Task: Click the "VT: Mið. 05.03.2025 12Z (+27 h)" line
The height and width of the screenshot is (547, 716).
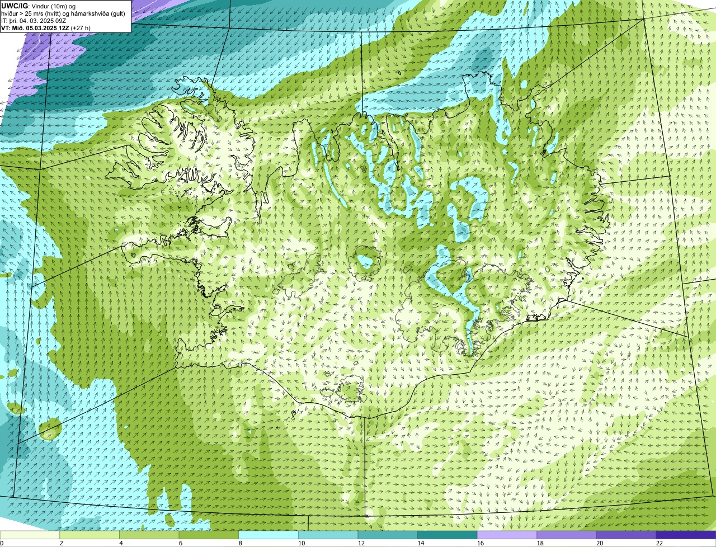Action: (x=46, y=28)
